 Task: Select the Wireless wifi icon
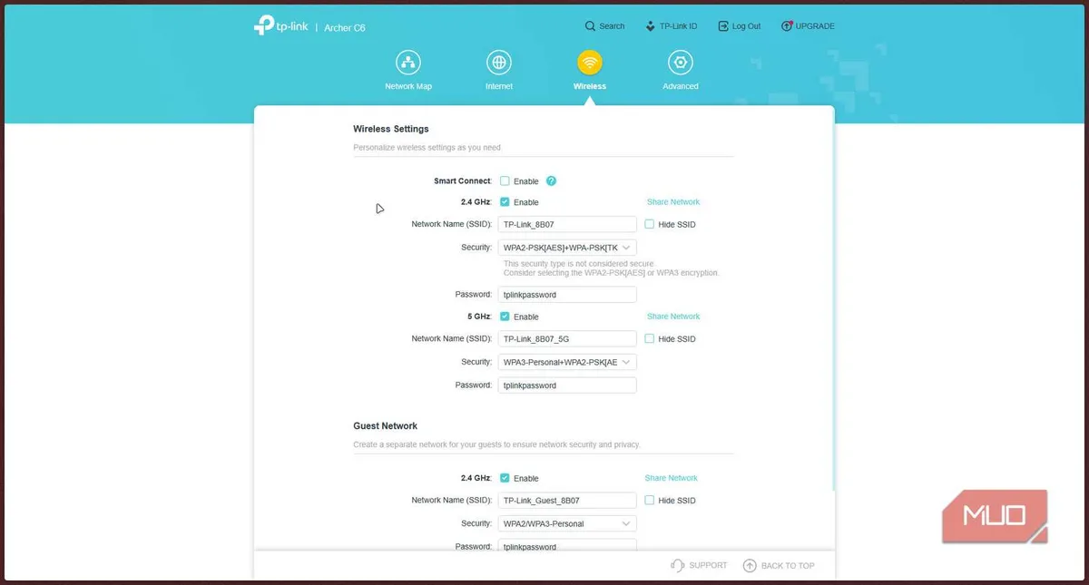(x=590, y=63)
